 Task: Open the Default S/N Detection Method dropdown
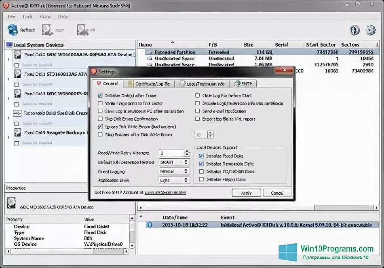point(174,162)
